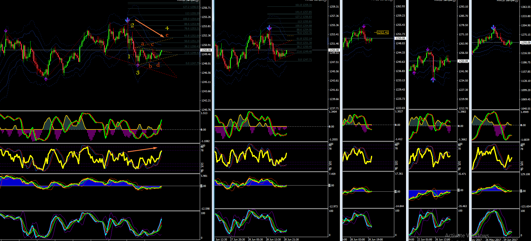Image resolution: width=531 pixels, height=241 pixels.
Task: Select the 1.513 indicator scale value
Action: coord(204,113)
